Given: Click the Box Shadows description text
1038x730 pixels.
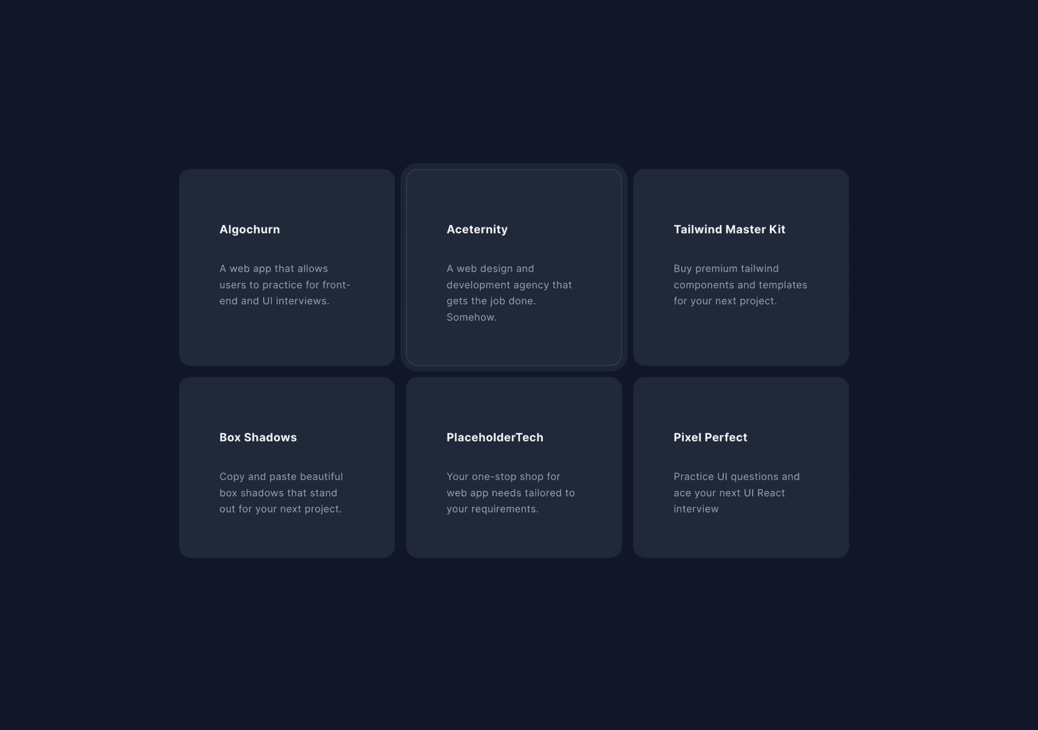Looking at the screenshot, I should (x=281, y=492).
